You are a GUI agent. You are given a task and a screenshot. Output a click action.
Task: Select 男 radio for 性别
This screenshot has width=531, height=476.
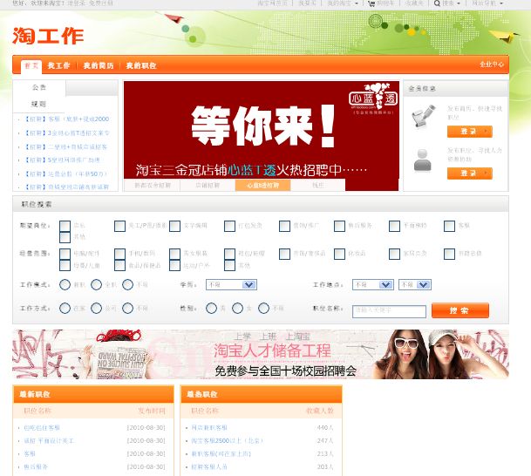coord(211,308)
